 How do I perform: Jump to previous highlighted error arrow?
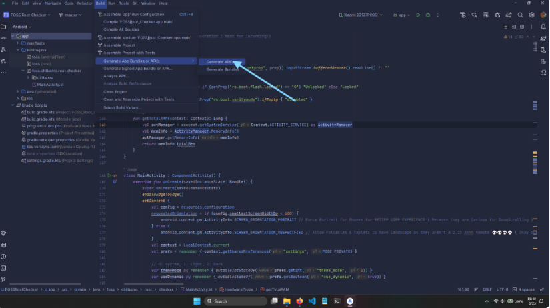[x=527, y=37]
